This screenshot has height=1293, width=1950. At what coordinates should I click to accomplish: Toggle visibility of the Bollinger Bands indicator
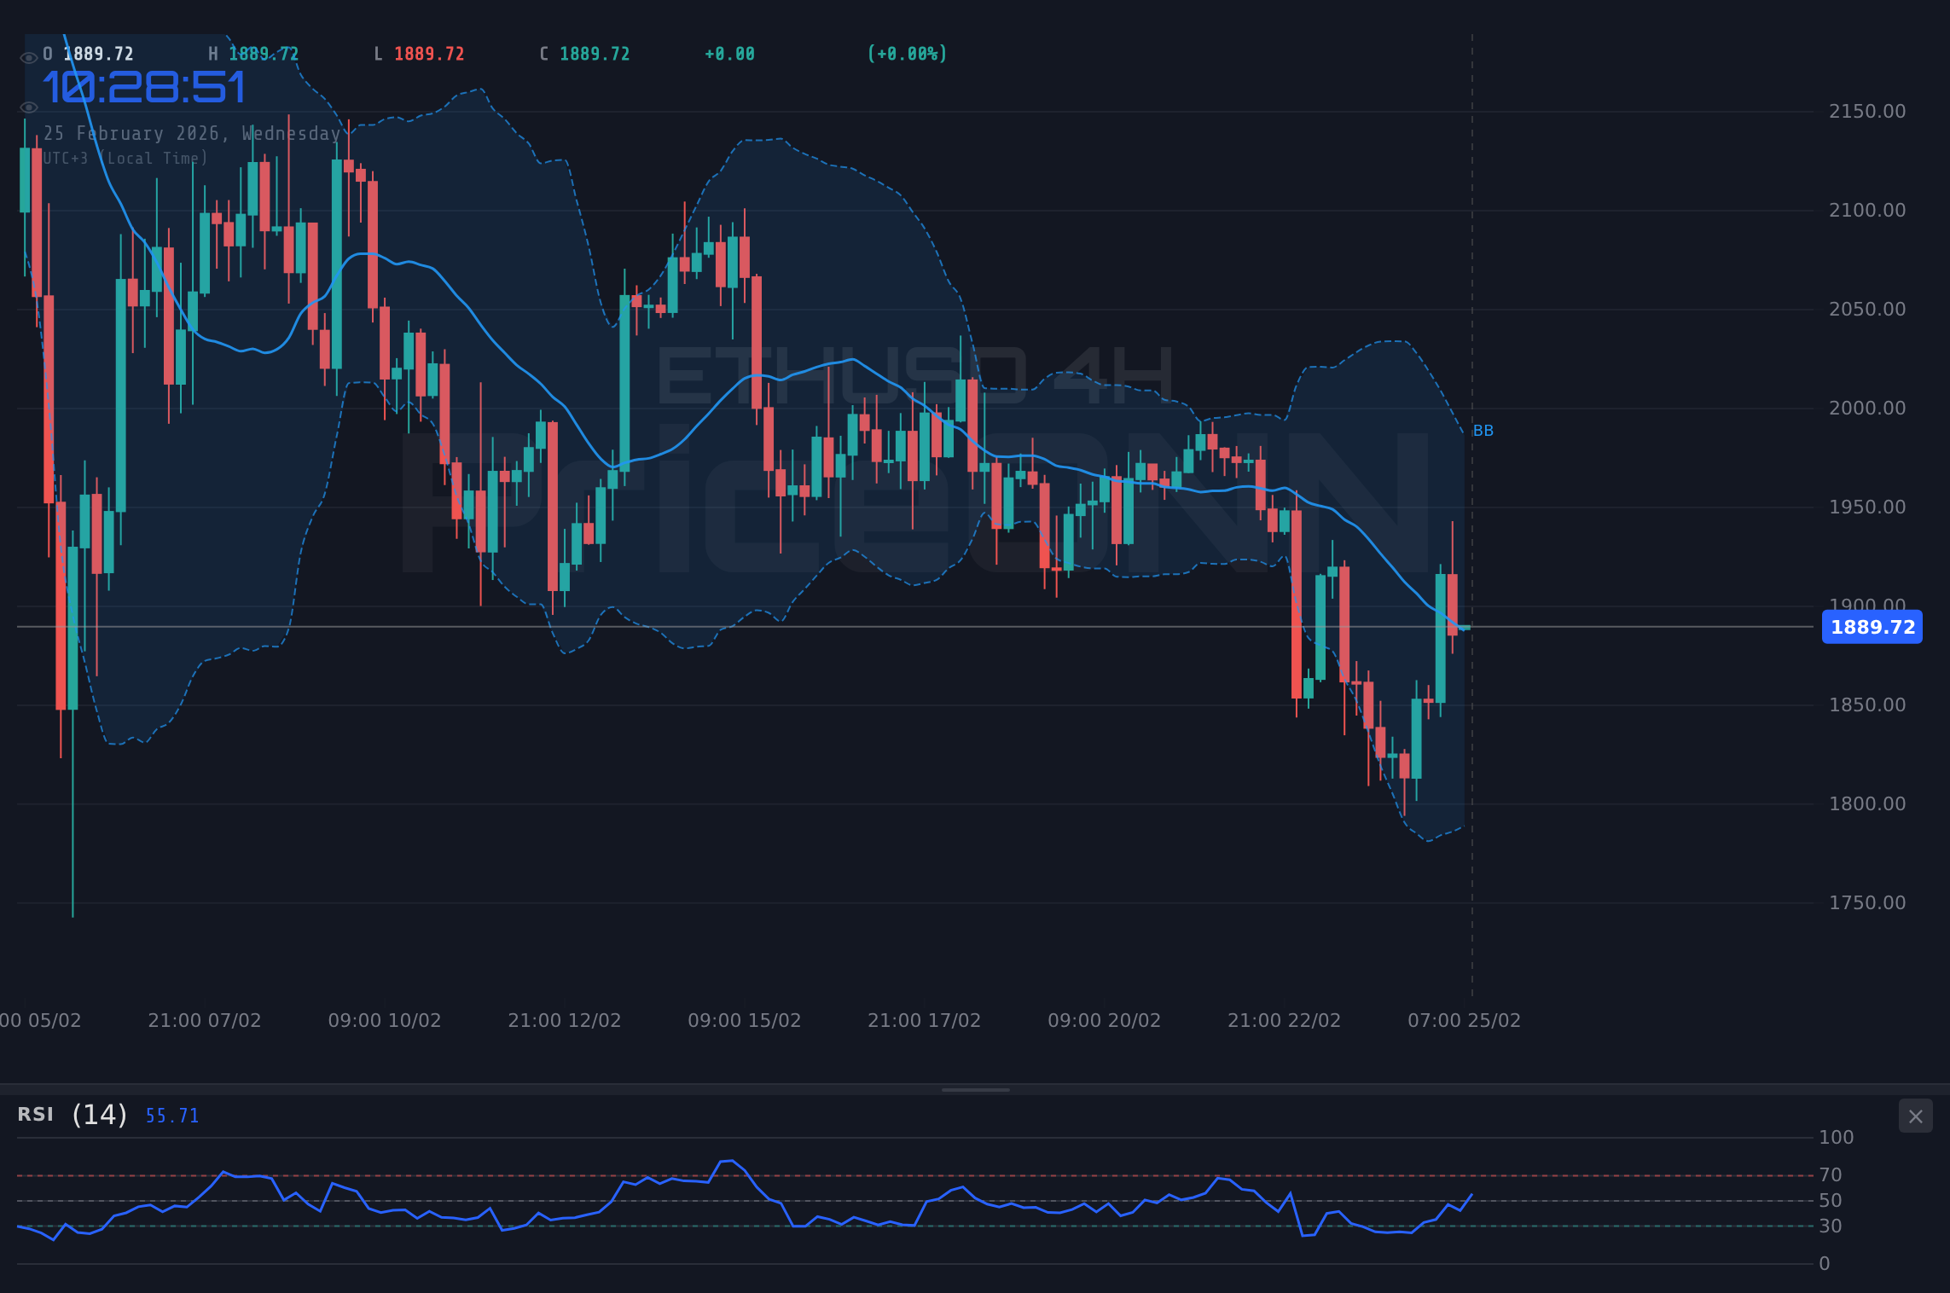pos(28,107)
